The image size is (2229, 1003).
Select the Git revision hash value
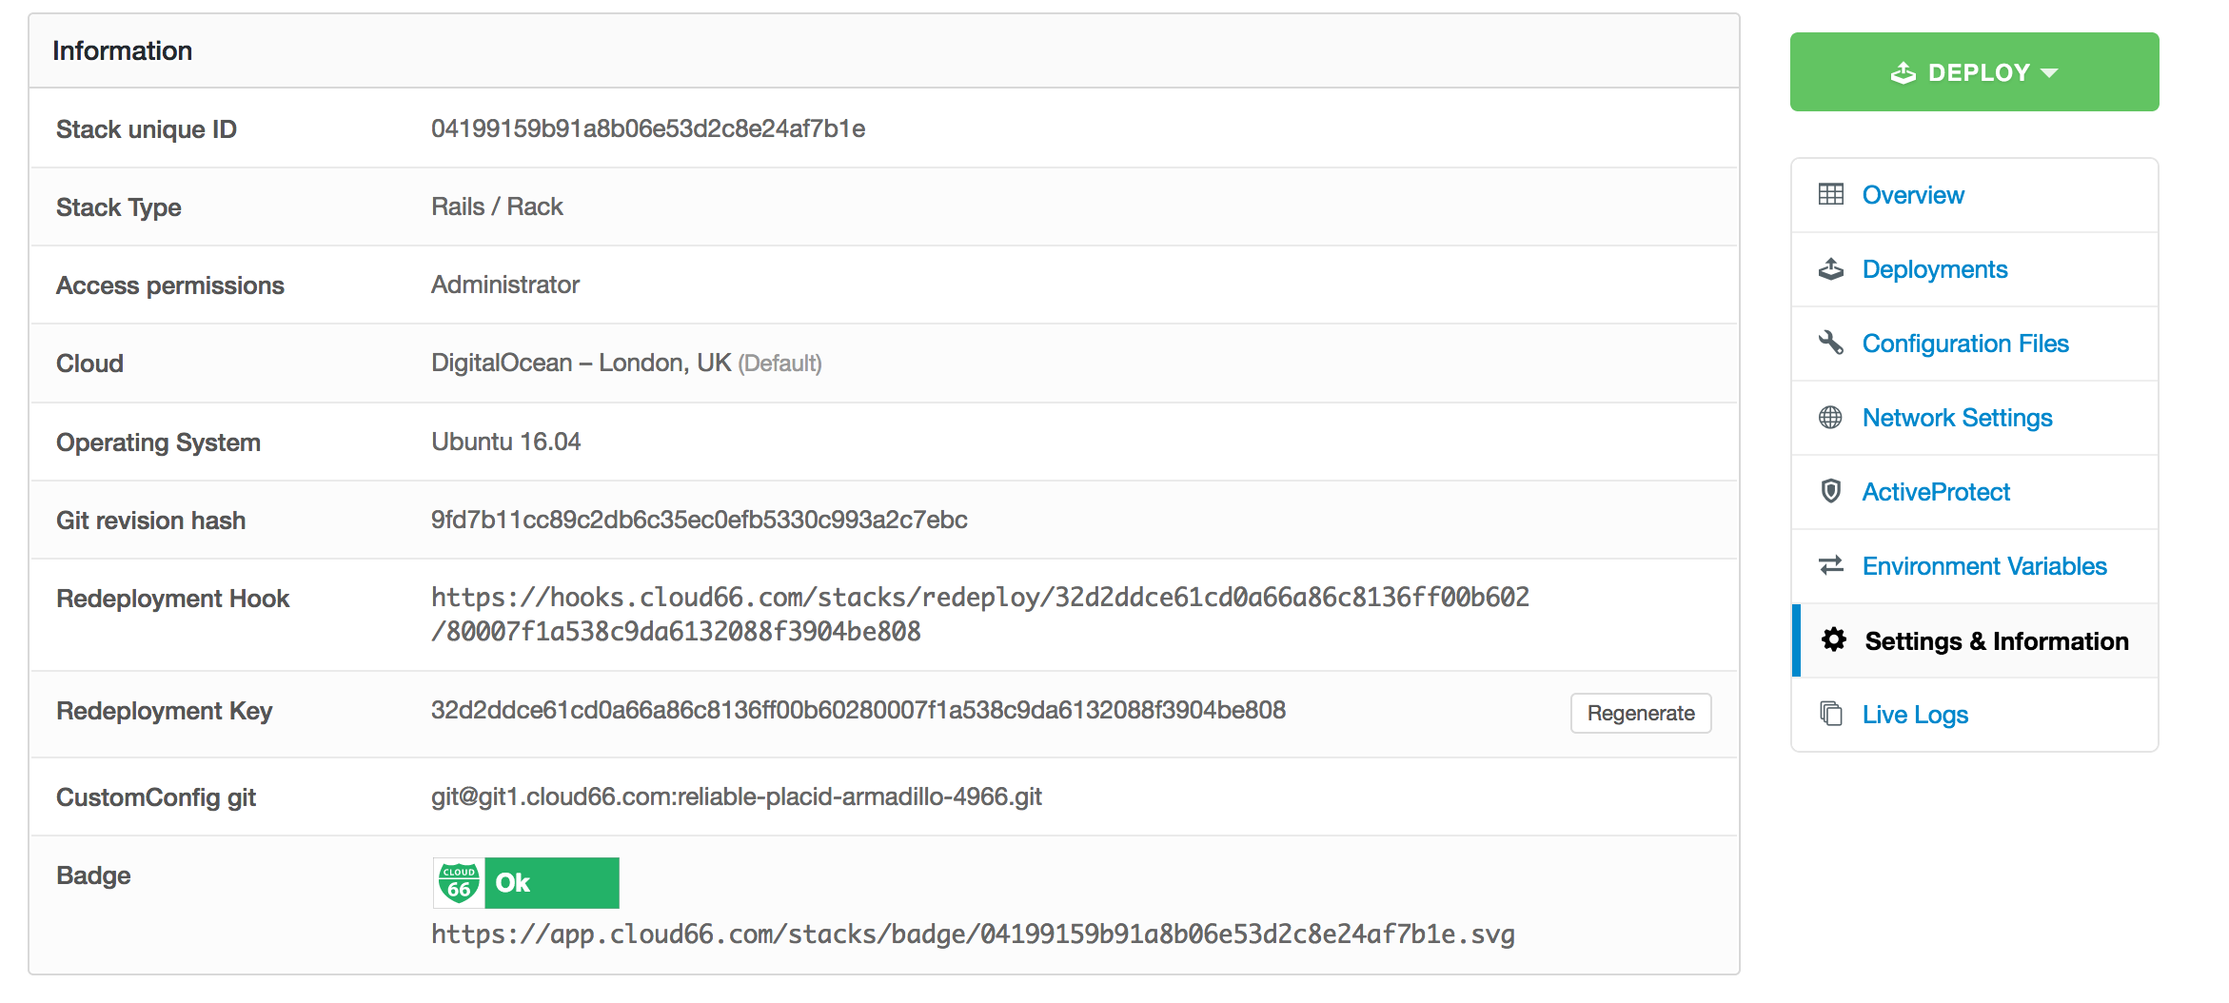[700, 520]
